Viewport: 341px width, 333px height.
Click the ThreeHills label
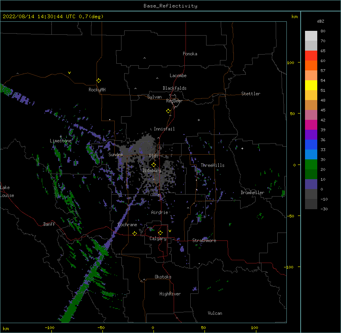click(x=212, y=165)
